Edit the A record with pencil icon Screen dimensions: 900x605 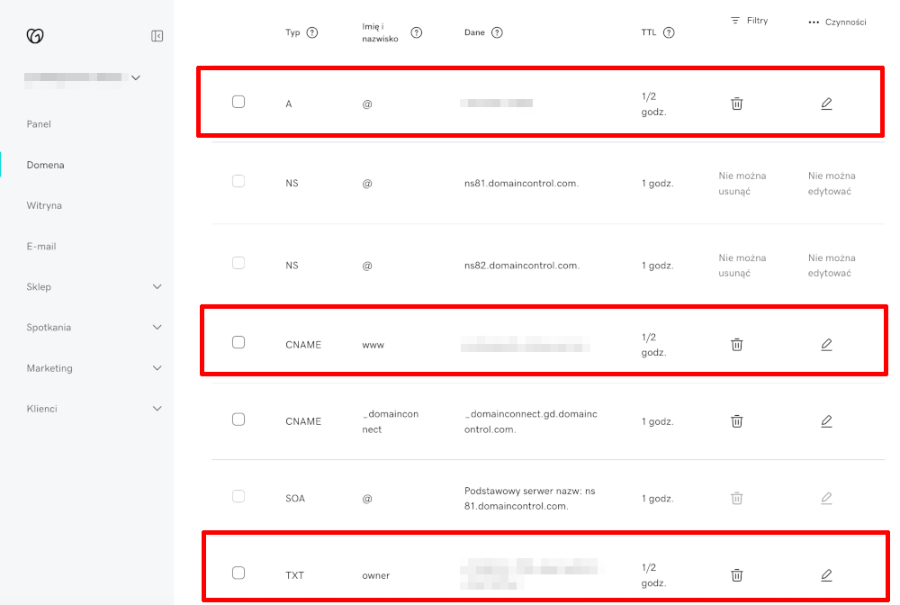[826, 104]
